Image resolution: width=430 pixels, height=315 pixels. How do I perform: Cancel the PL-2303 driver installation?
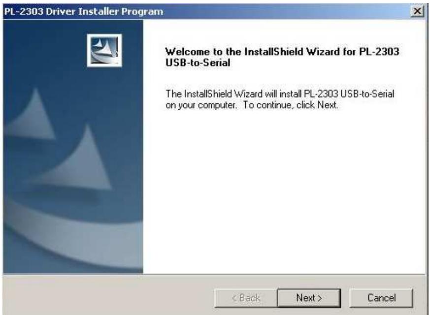pos(381,298)
